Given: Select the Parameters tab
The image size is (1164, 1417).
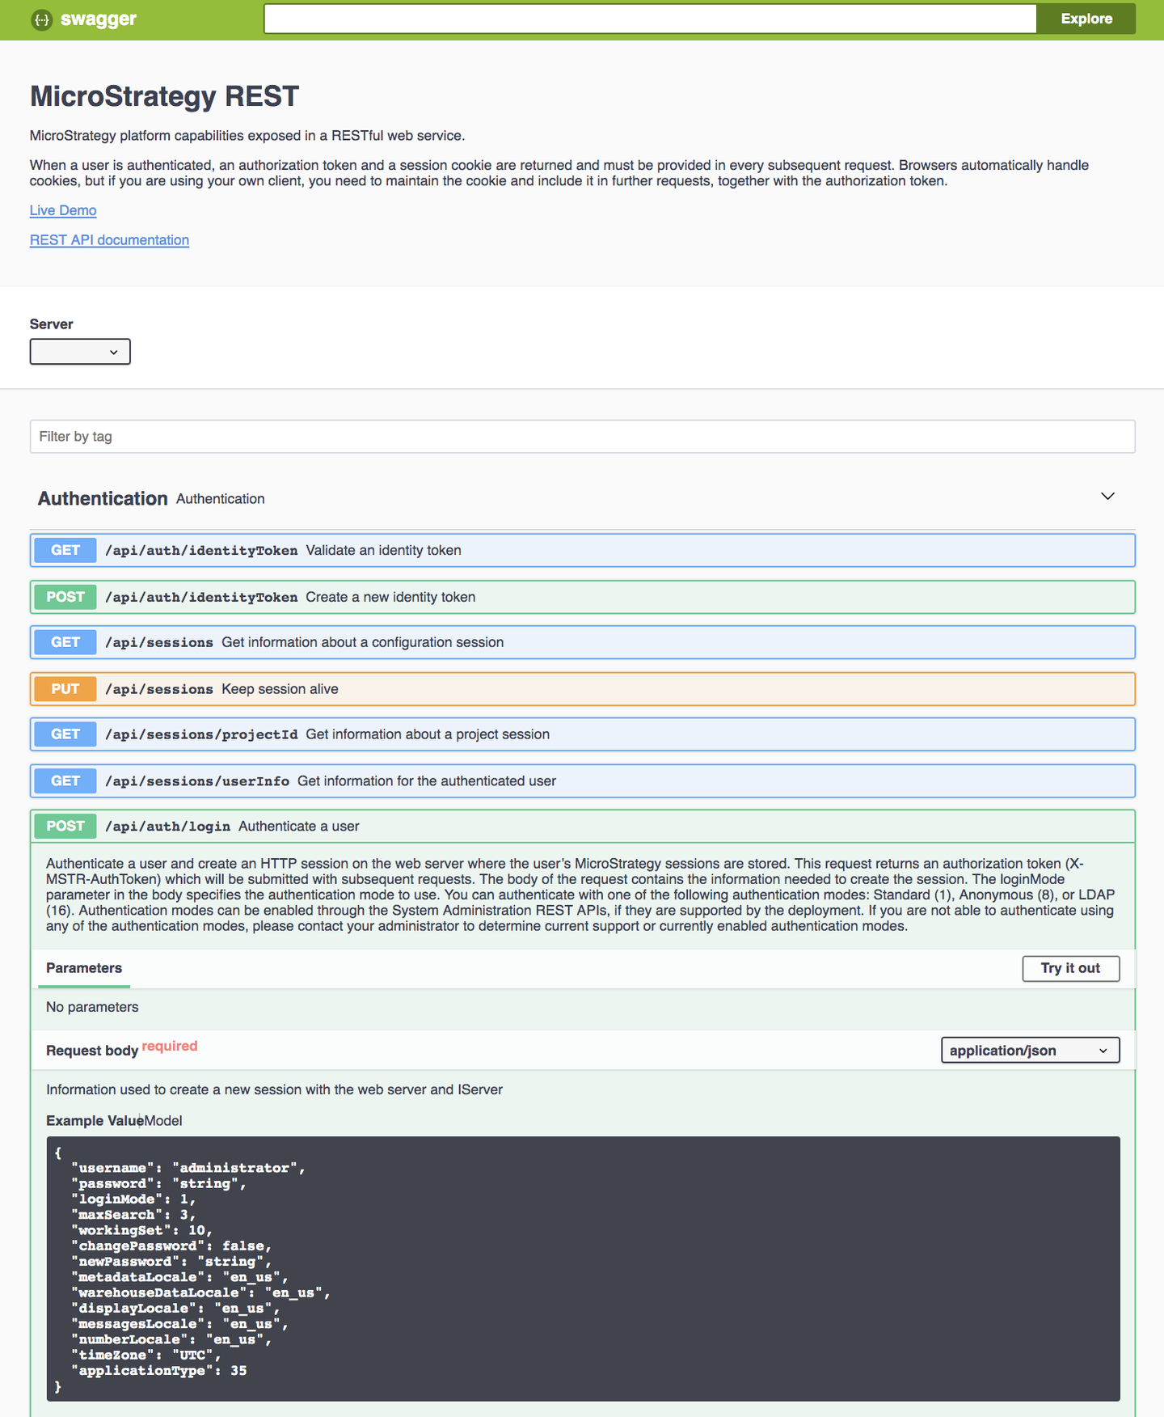Looking at the screenshot, I should [84, 968].
